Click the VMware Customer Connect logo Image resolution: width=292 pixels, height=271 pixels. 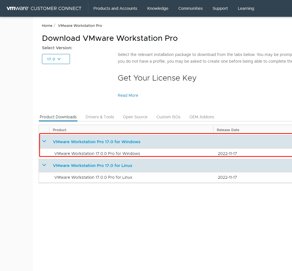(x=44, y=8)
